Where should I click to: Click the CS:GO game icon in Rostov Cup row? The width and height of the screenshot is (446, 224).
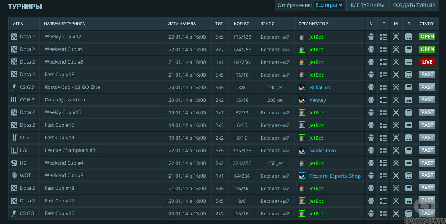(14, 87)
